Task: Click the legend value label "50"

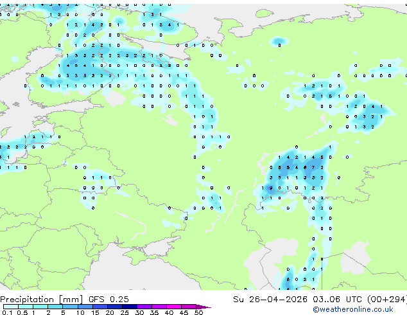Action: point(198,312)
